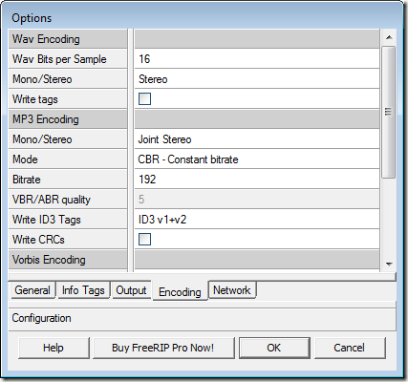
Task: Select the VBR/ABR quality label
Action: click(x=68, y=200)
